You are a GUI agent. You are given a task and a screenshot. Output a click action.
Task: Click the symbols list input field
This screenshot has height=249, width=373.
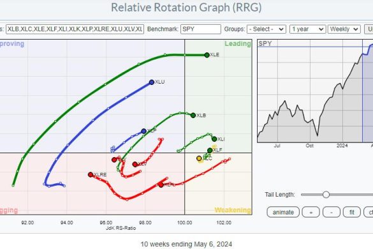click(x=75, y=29)
